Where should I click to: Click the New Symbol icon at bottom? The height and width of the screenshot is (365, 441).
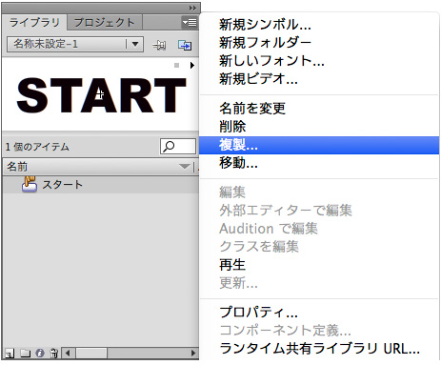tap(10, 353)
